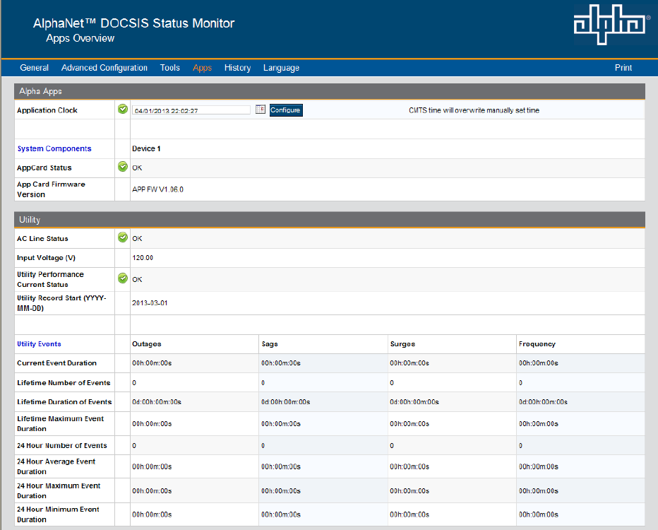Open the Language menu

pos(281,68)
